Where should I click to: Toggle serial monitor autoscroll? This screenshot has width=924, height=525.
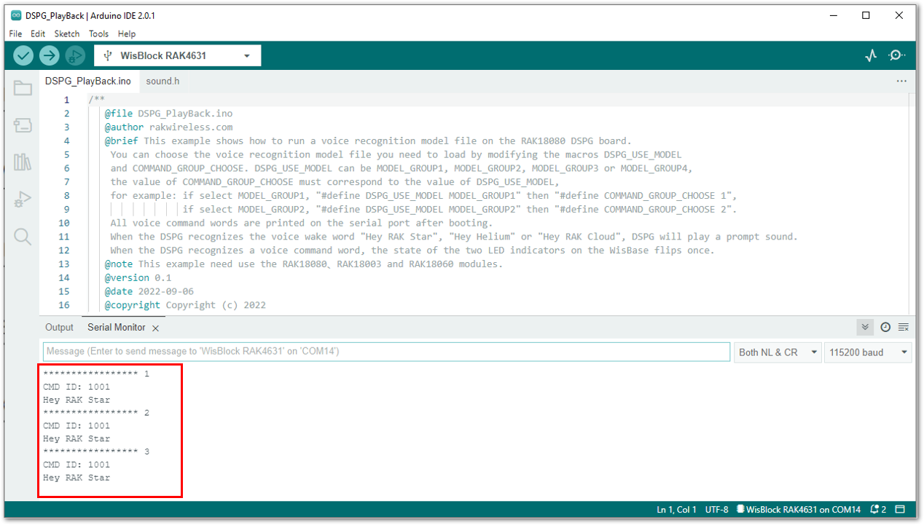pos(865,328)
